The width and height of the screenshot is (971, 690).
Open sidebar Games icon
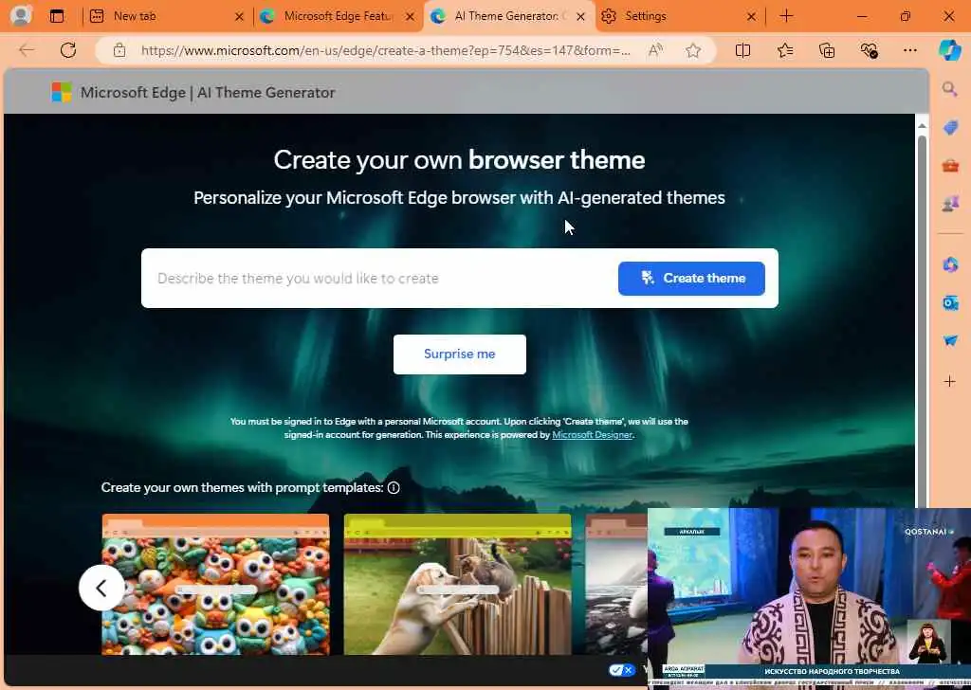(x=950, y=203)
